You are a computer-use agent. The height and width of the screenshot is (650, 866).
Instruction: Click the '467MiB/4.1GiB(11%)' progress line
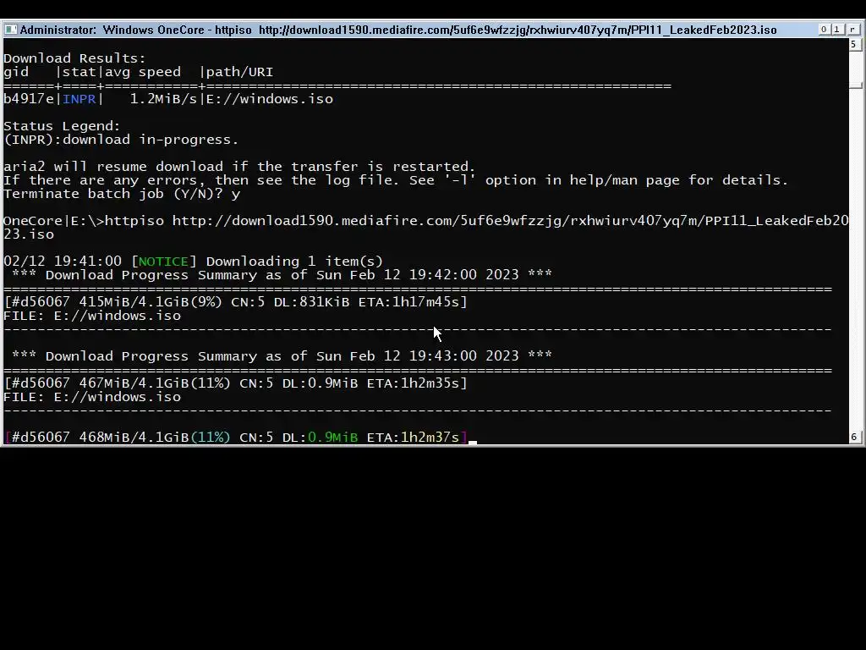point(235,383)
